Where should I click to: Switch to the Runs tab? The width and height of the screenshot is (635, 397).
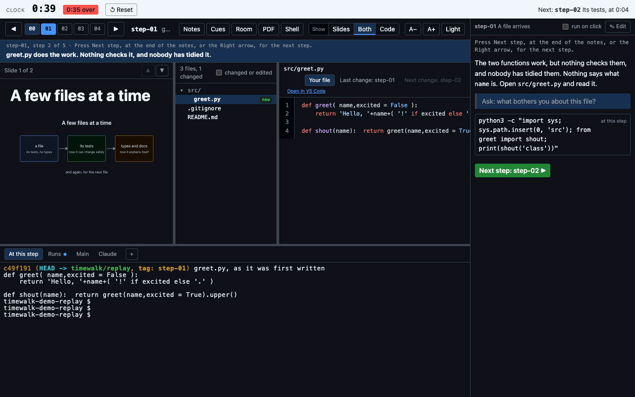[x=57, y=254]
